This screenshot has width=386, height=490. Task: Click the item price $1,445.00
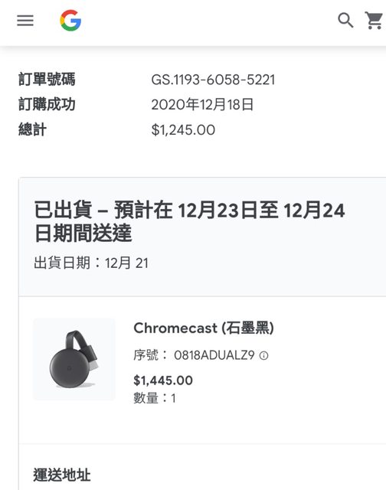click(x=163, y=381)
